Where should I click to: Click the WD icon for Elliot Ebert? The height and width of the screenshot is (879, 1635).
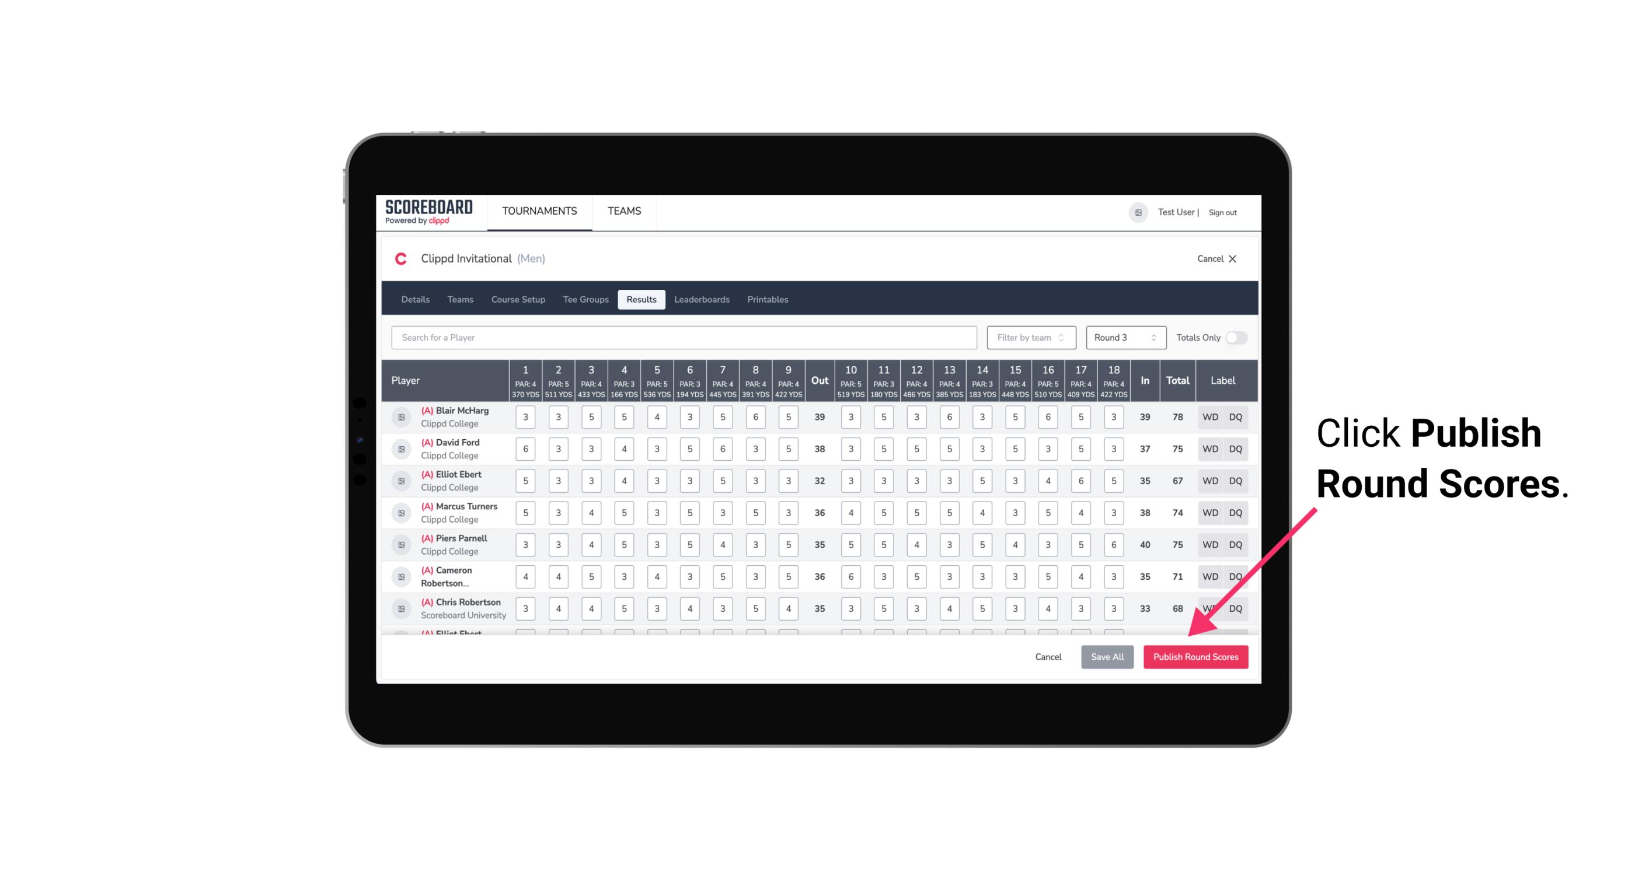(1209, 481)
